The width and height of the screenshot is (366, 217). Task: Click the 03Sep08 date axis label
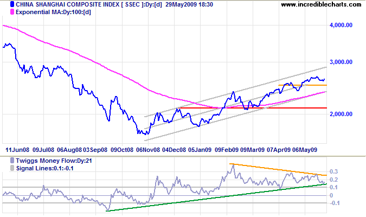point(95,150)
